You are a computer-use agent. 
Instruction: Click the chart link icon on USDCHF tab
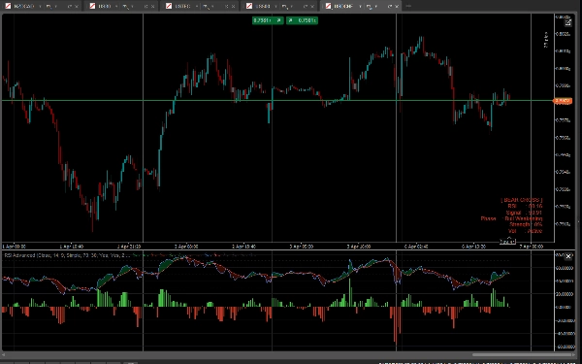tap(370, 7)
